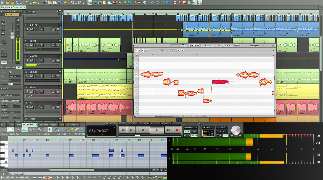Switch to the Keyboard tab
Viewport: 323px width, 180px height.
pos(43,125)
